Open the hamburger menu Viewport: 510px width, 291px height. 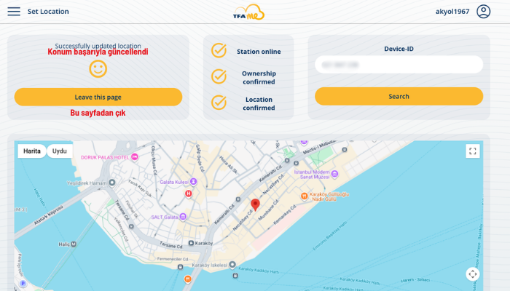coord(14,12)
